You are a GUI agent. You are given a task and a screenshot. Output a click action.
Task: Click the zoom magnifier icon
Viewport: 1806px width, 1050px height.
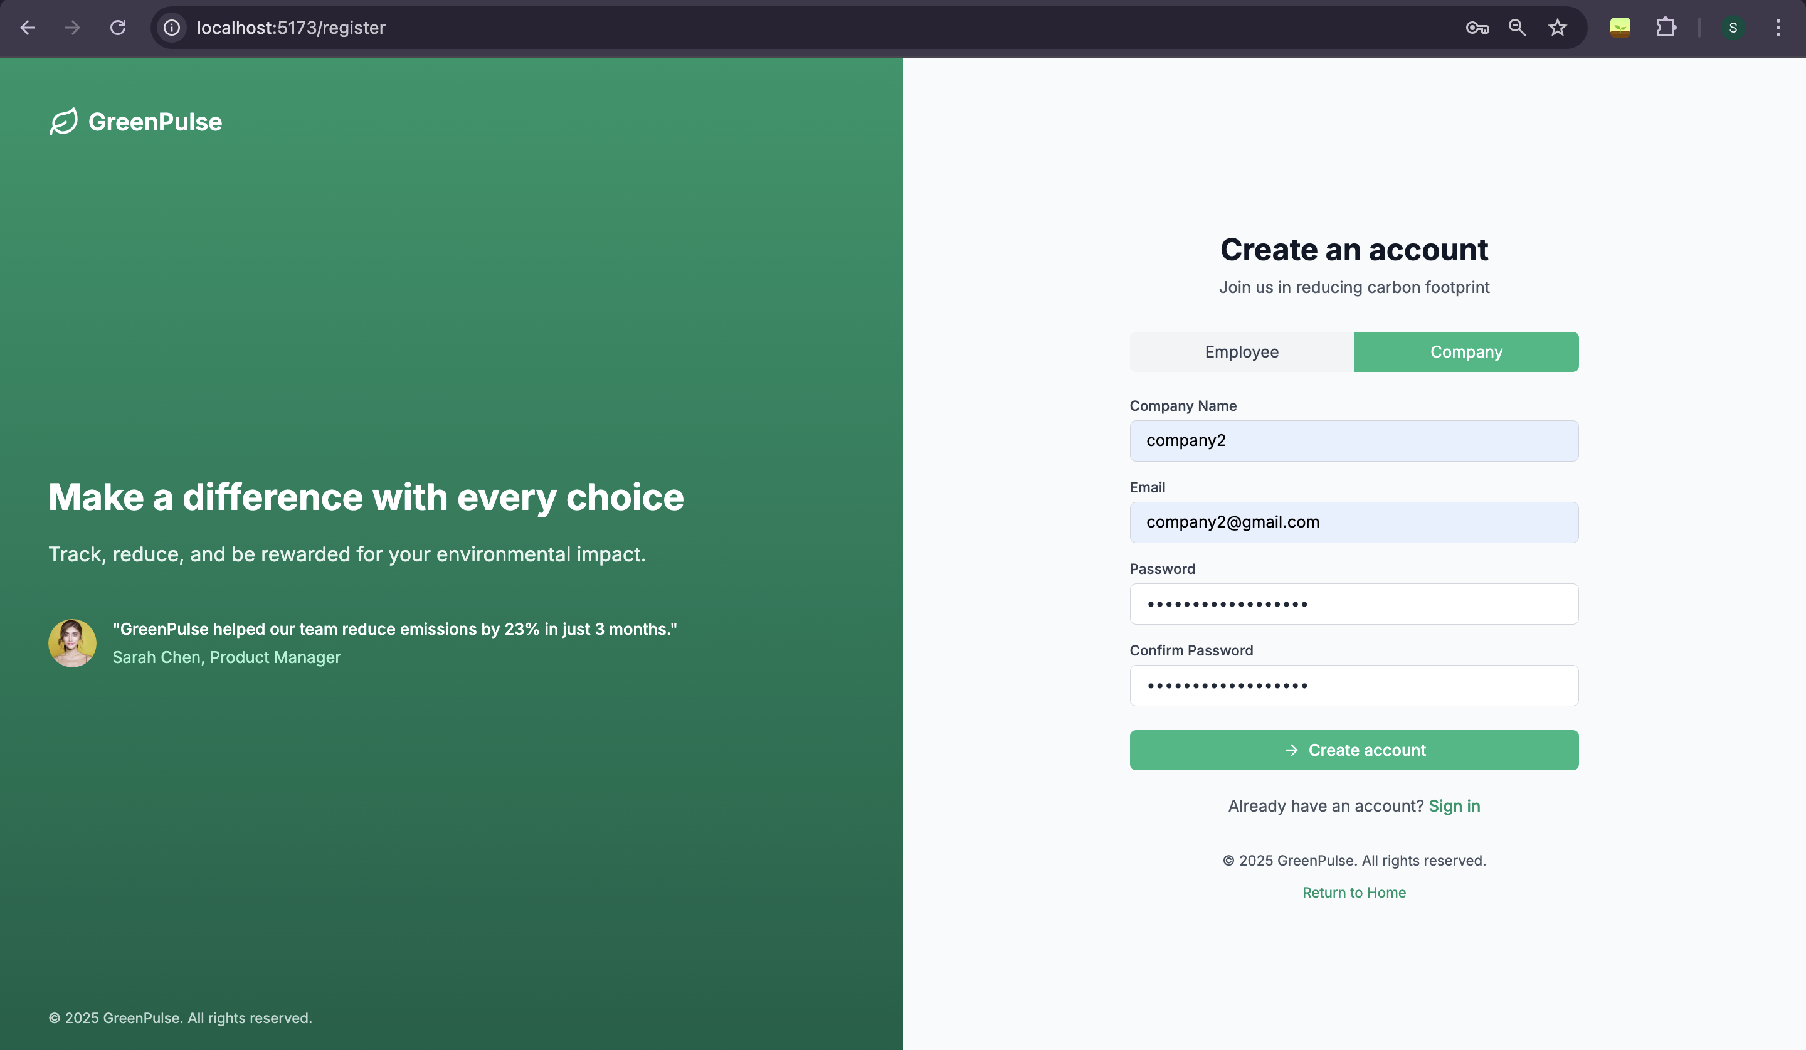[x=1516, y=28]
